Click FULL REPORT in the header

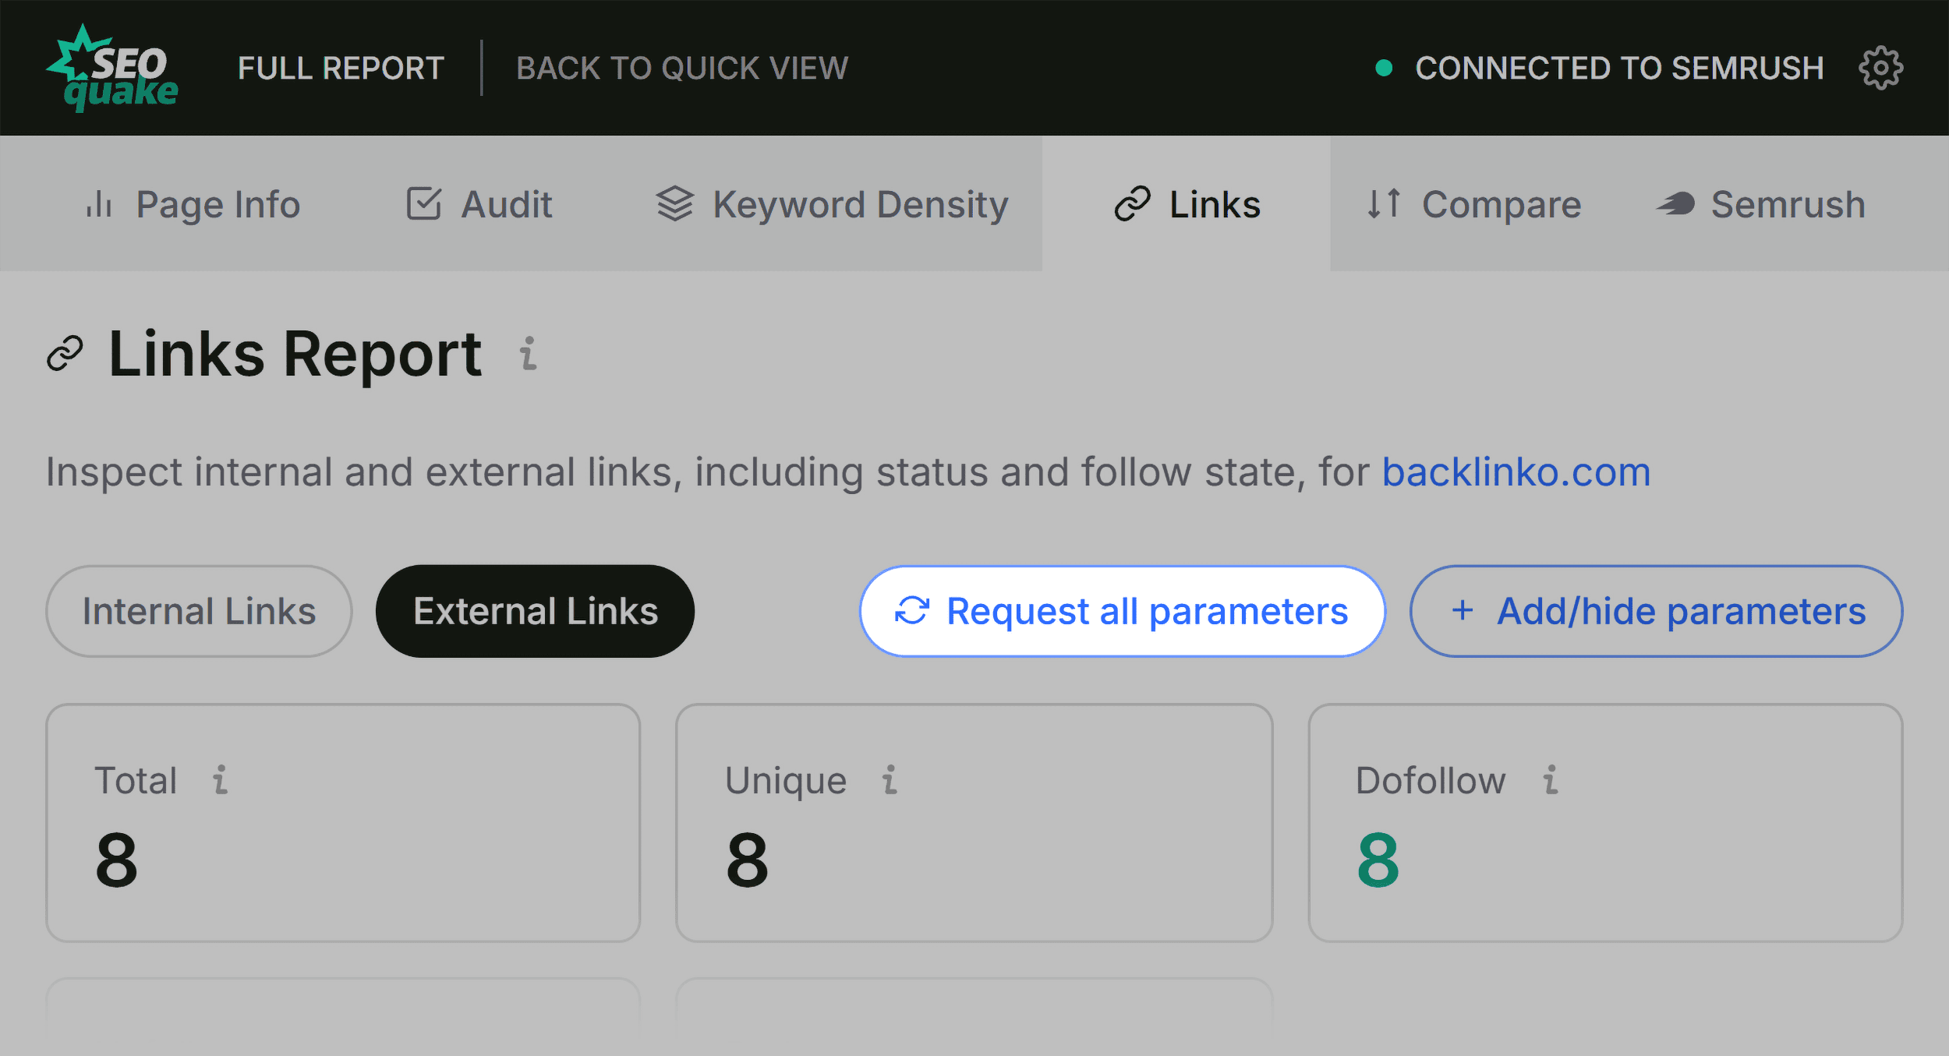341,69
